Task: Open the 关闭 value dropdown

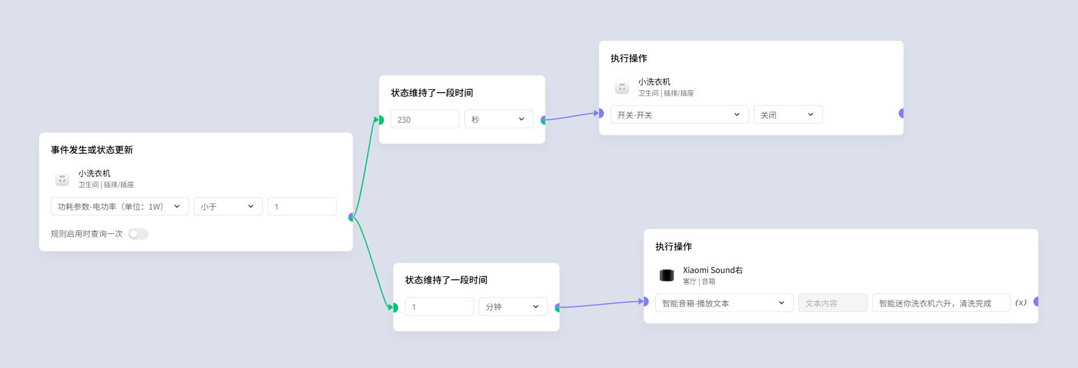Action: [x=787, y=115]
